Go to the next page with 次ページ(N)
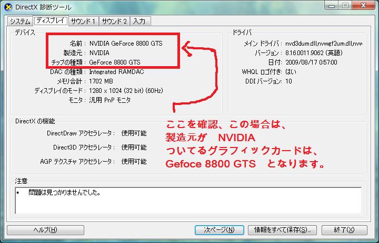This screenshot has width=379, height=243. pos(219,230)
